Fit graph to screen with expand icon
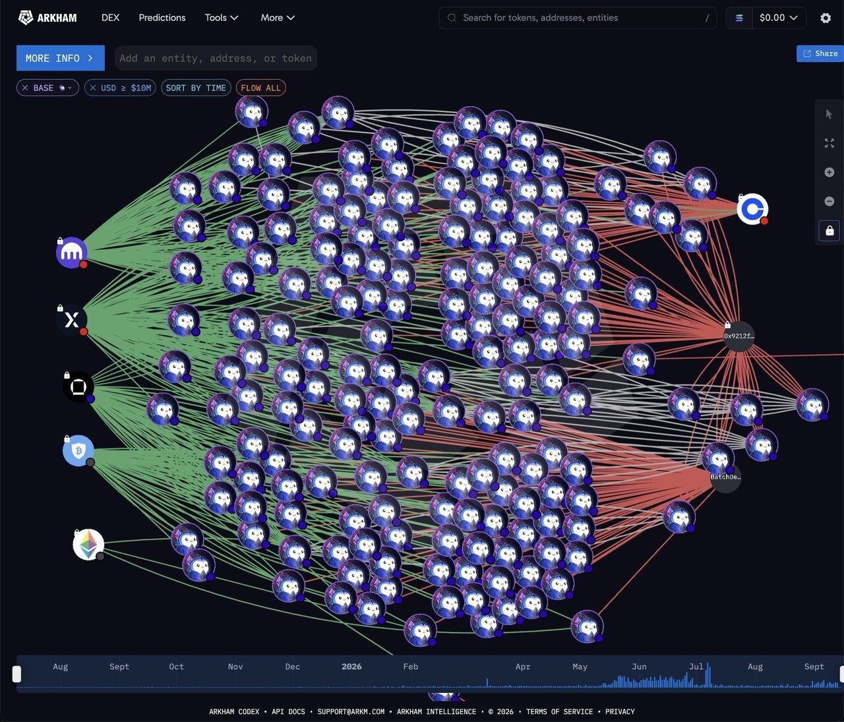This screenshot has width=844, height=722. click(x=829, y=143)
